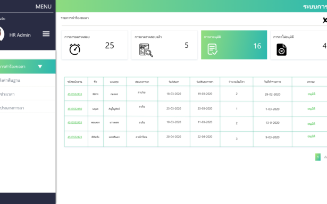Click the status text in the 4513552433 row

[312, 94]
